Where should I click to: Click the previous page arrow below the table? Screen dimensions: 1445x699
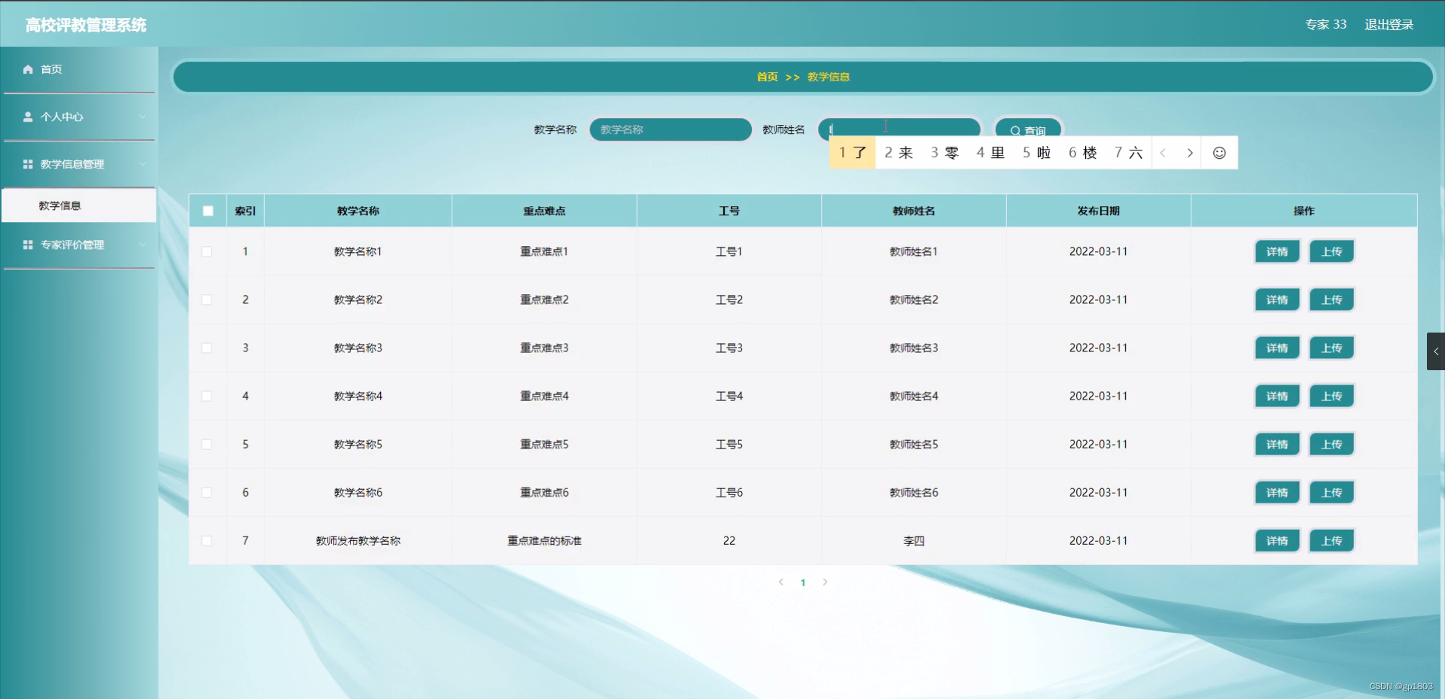pos(780,582)
